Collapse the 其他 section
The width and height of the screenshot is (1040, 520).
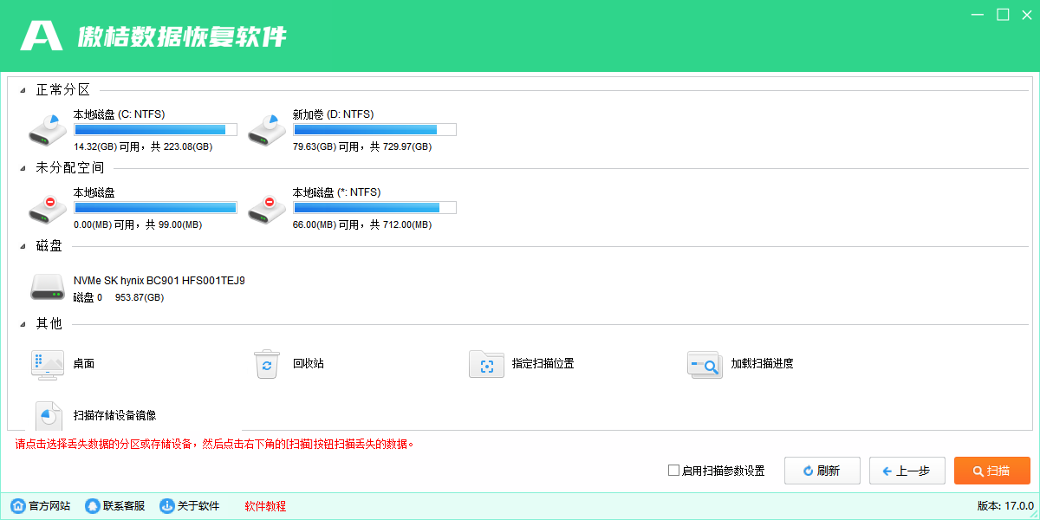click(x=23, y=323)
